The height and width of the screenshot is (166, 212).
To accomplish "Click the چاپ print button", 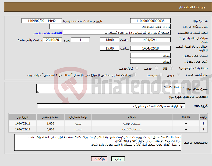I will pos(118,159).
